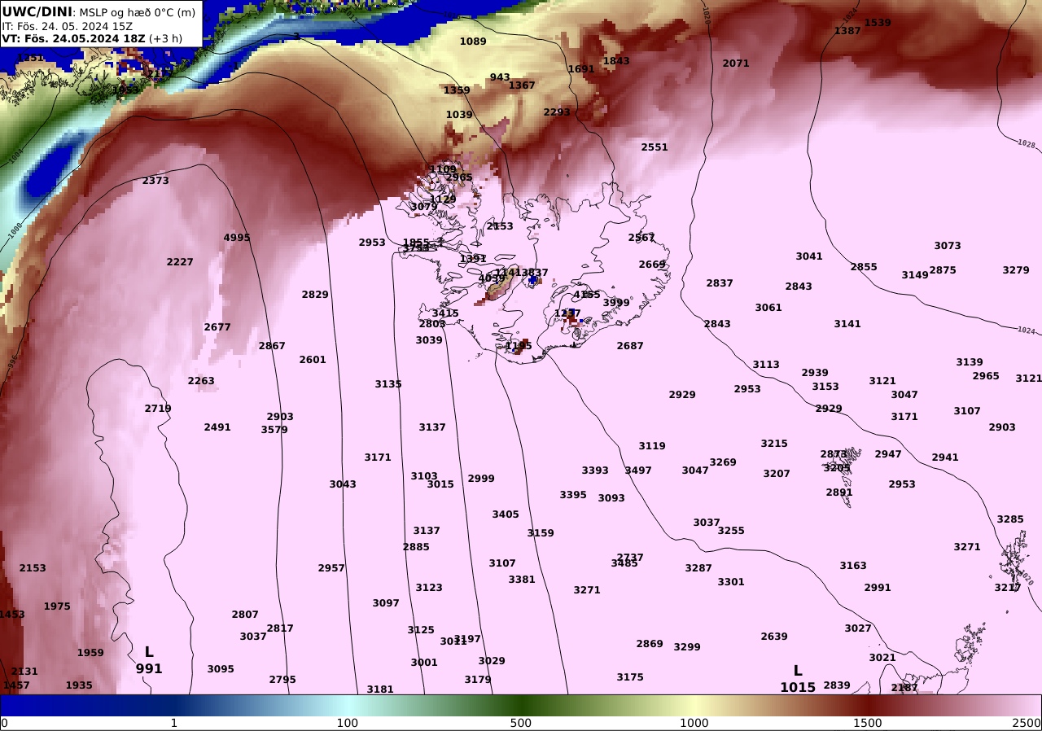1042x731 pixels.
Task: Click the 1089 height value
Action: click(473, 42)
